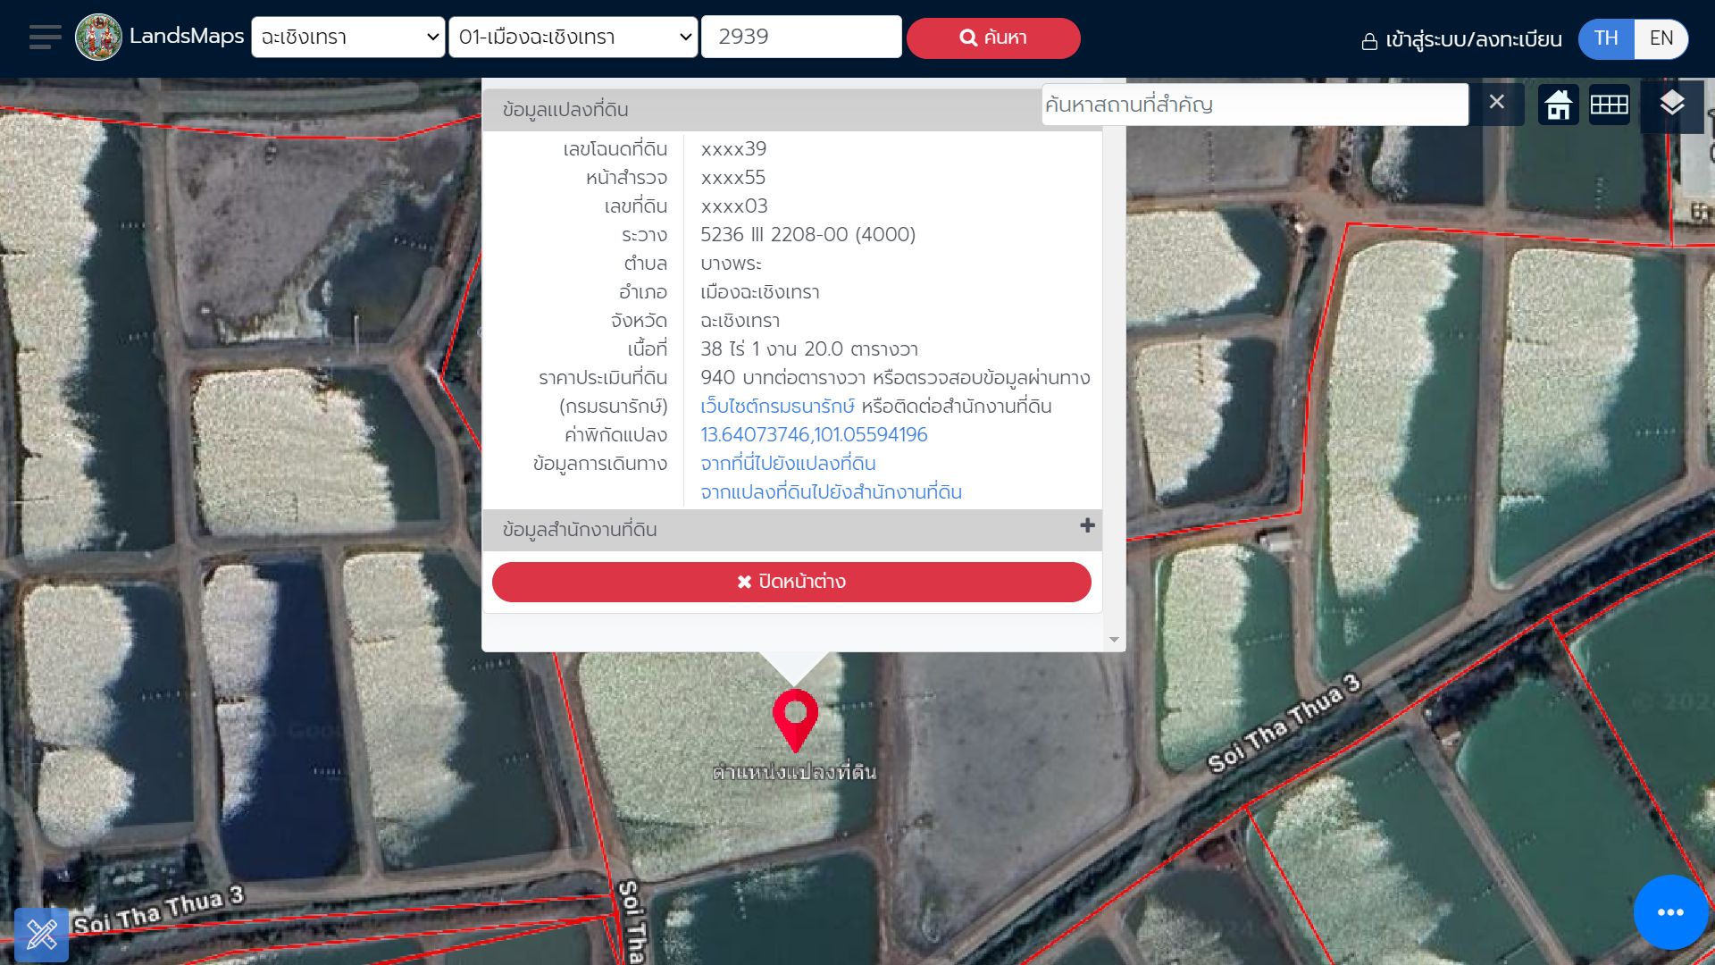Screen dimensions: 1715x965
Task: Click the home icon button
Action: [x=1559, y=105]
